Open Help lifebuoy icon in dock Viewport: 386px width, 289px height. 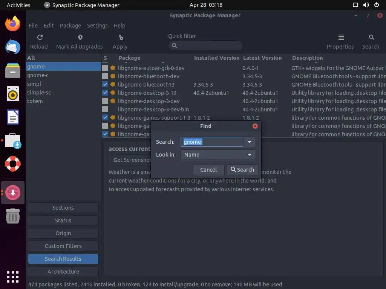(13, 164)
